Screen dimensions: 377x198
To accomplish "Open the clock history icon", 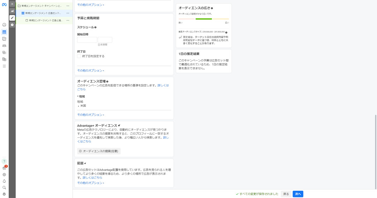I will 12,25.
